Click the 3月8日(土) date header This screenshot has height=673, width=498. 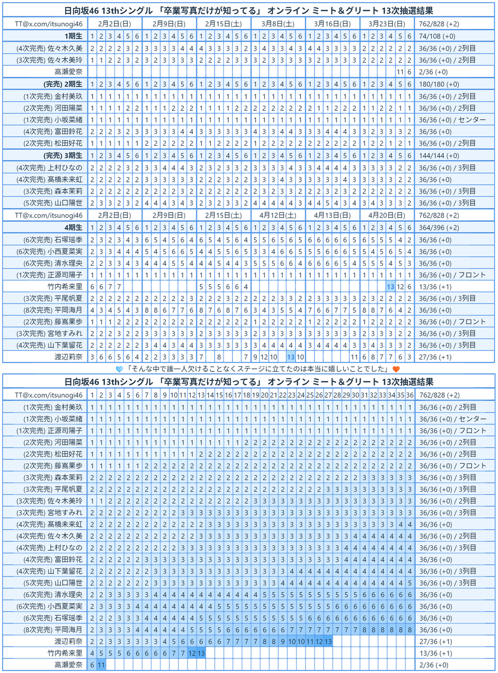click(x=279, y=24)
